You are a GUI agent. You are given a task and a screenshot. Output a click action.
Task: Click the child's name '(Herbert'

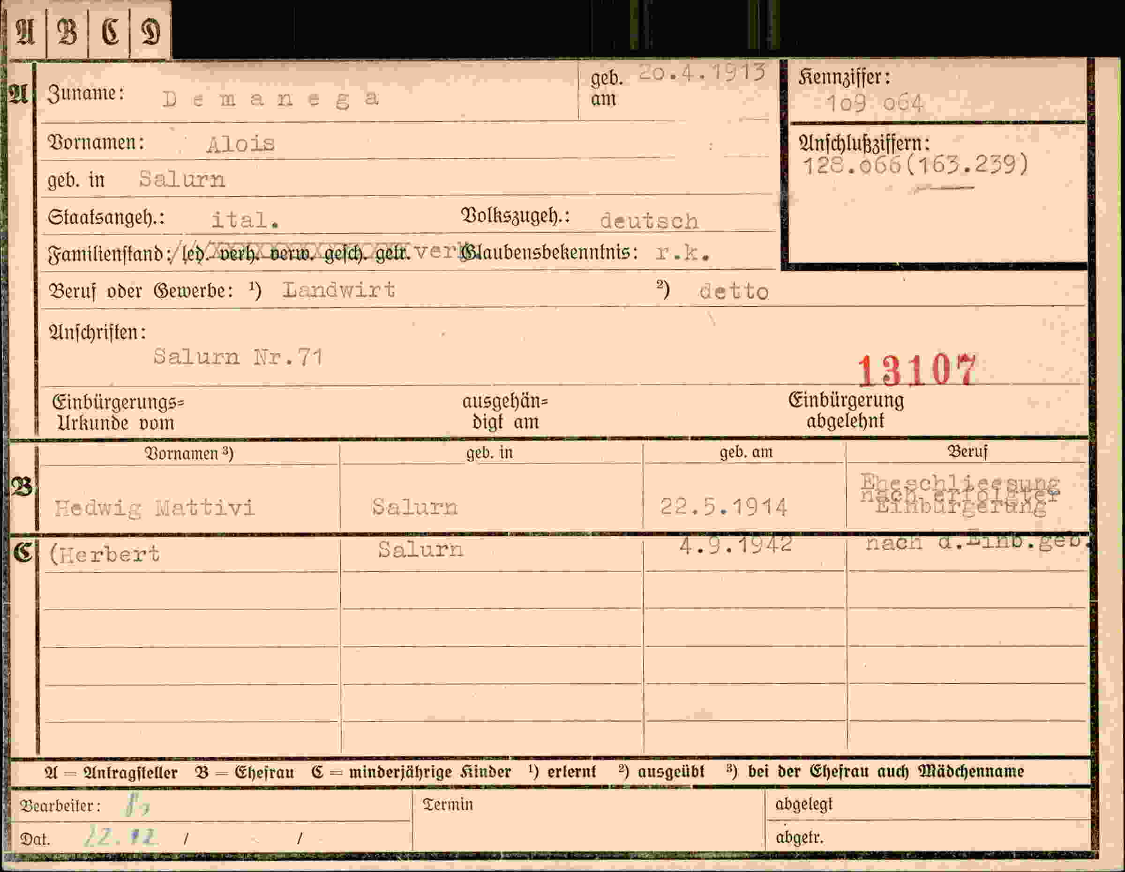[x=104, y=554]
